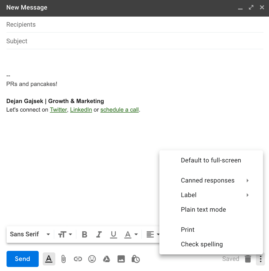Open the Sans Serif font dropdown
This screenshot has width=269, height=271.
point(30,234)
